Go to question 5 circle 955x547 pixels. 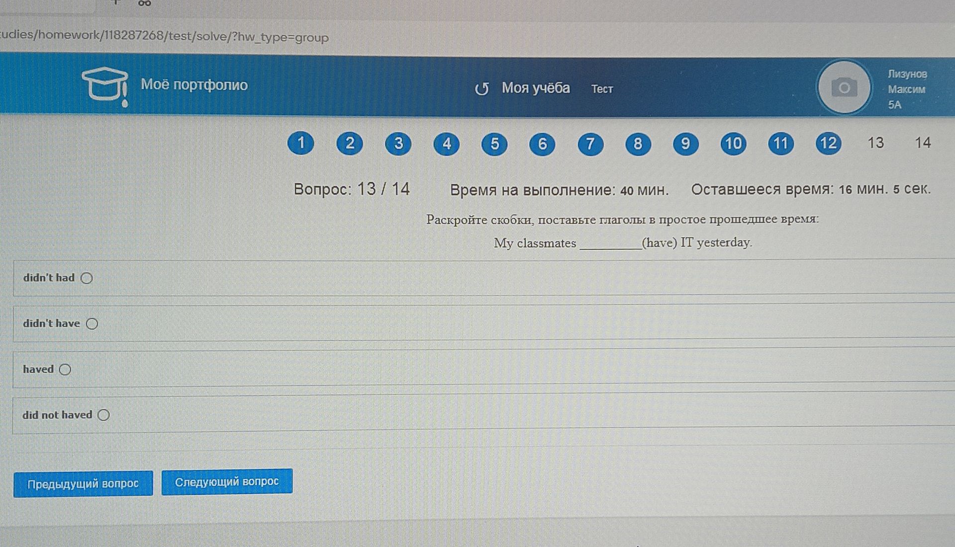click(x=494, y=144)
